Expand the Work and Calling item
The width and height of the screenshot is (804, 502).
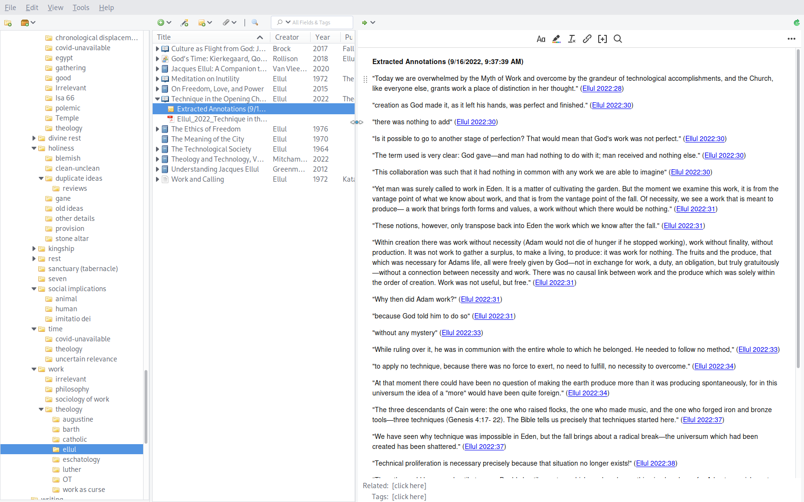(x=157, y=179)
